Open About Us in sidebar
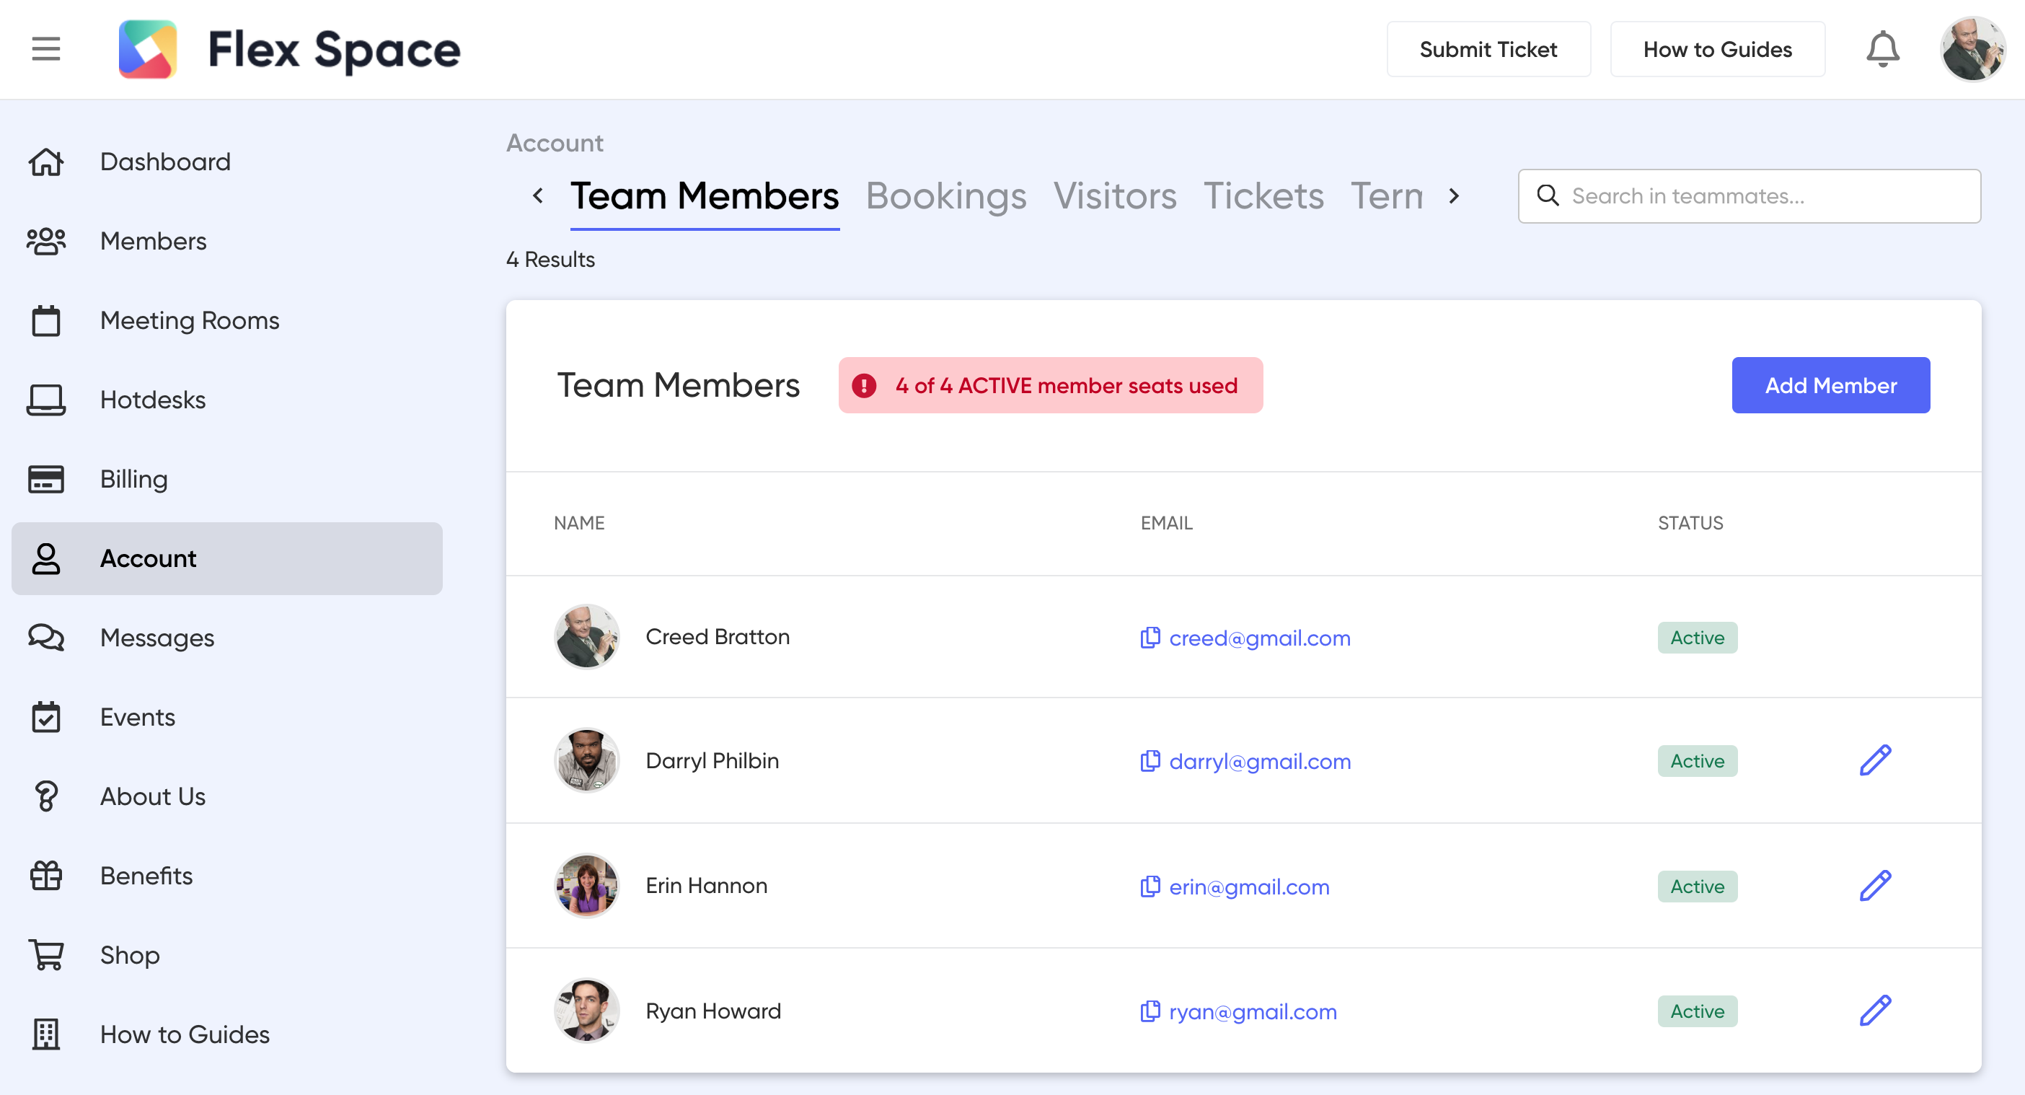The height and width of the screenshot is (1095, 2025). pyautogui.click(x=227, y=796)
